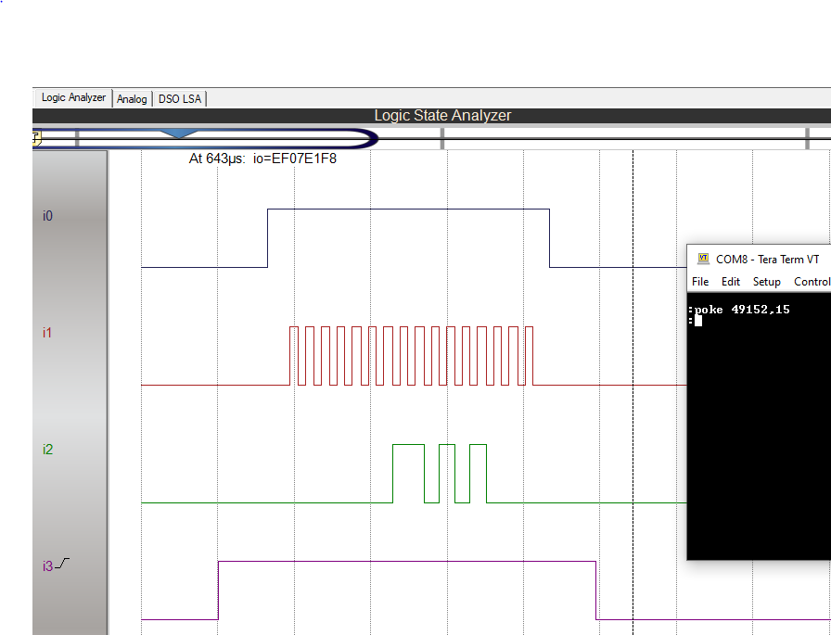Viewport: 831px width, 635px height.
Task: Open the Analog tab
Action: [x=132, y=99]
